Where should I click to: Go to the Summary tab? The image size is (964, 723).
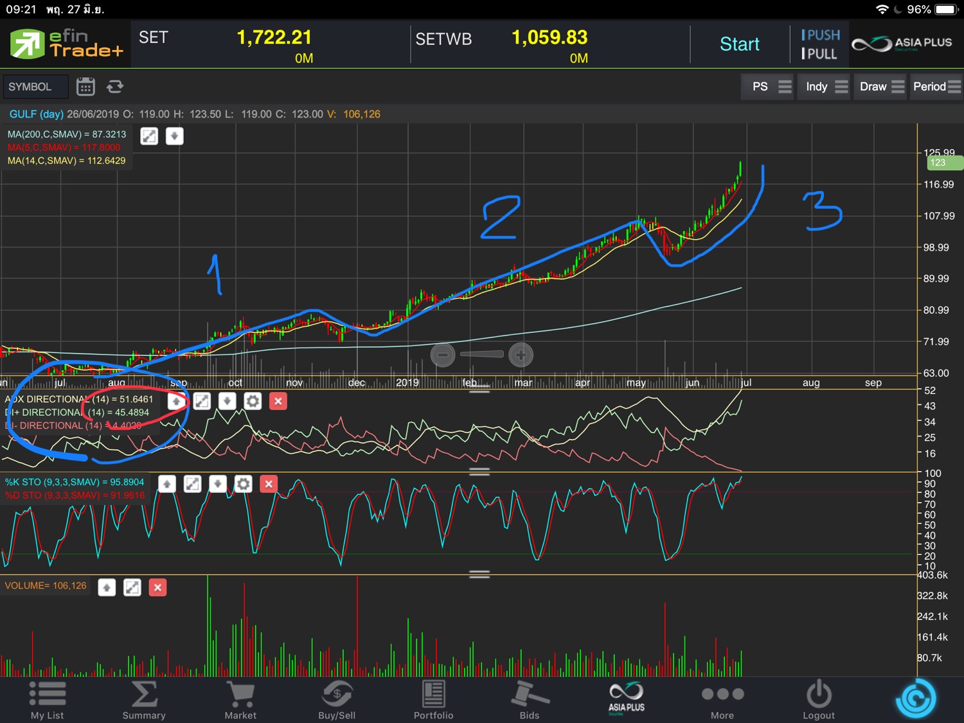pyautogui.click(x=144, y=700)
